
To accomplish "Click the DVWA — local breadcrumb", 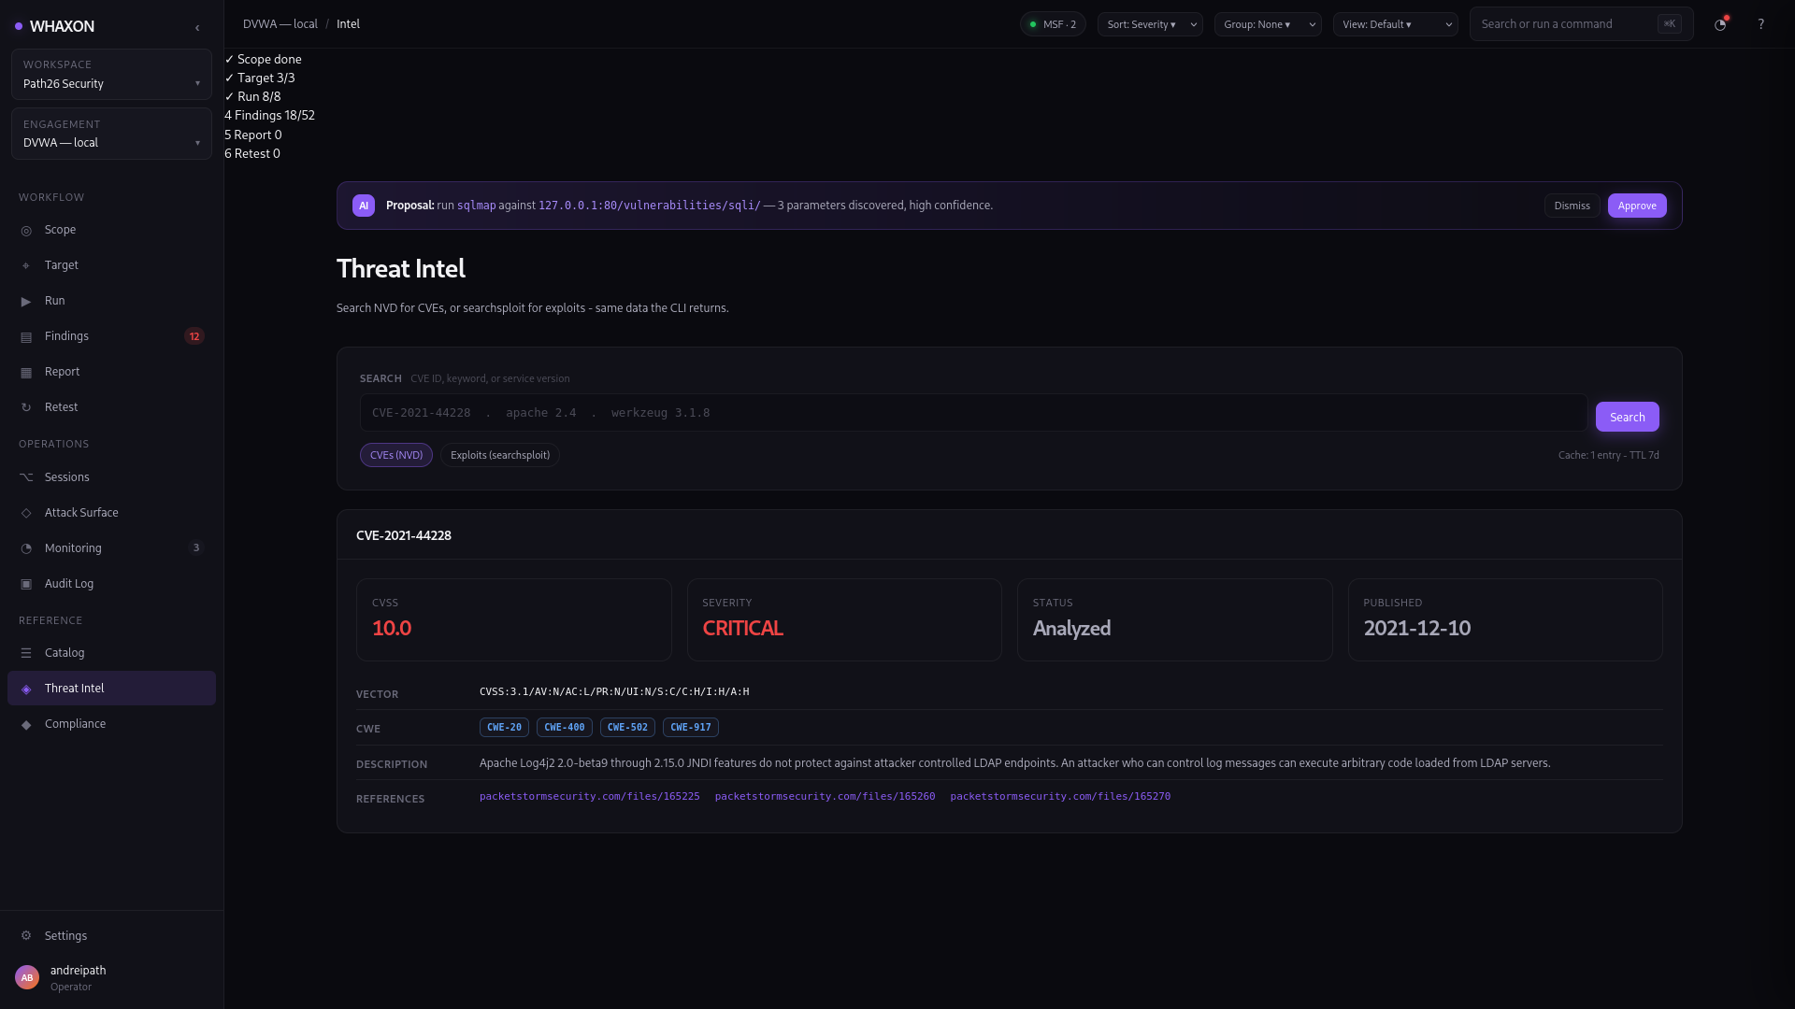I will (280, 24).
